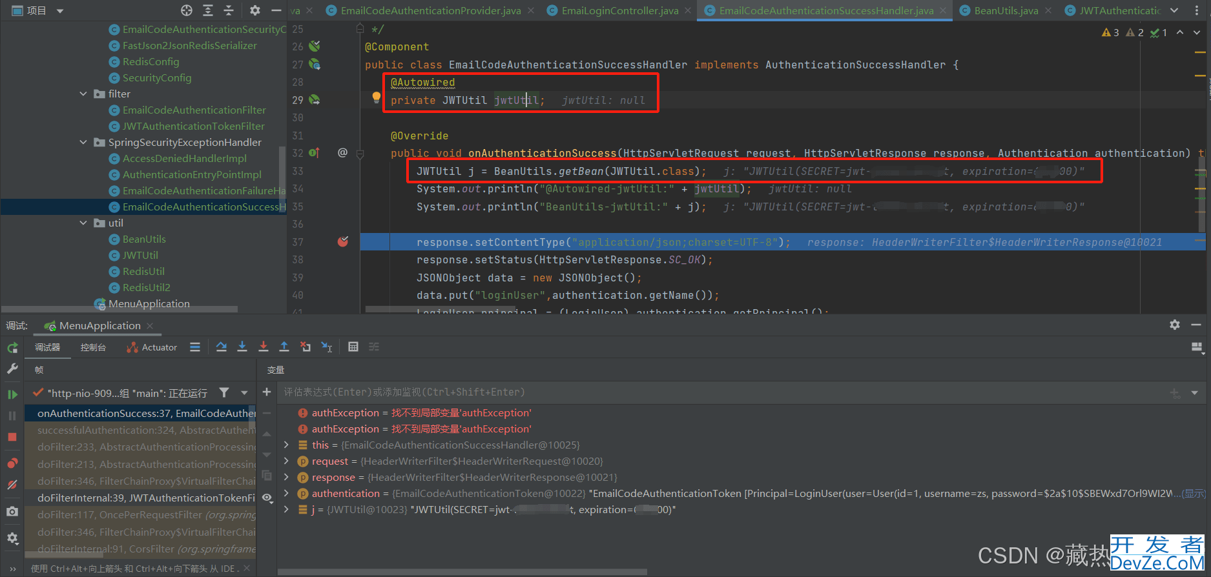Click Rerun MenuApplication icon
The width and height of the screenshot is (1211, 577).
12,348
